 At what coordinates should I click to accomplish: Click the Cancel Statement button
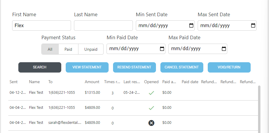pos(182,67)
